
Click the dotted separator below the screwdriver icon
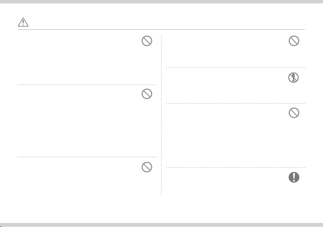pos(235,103)
